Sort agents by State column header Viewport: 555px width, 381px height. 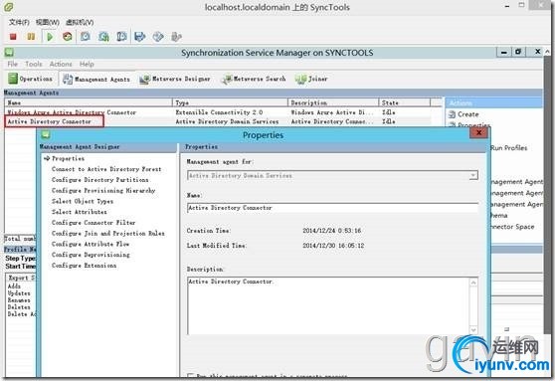pos(405,102)
